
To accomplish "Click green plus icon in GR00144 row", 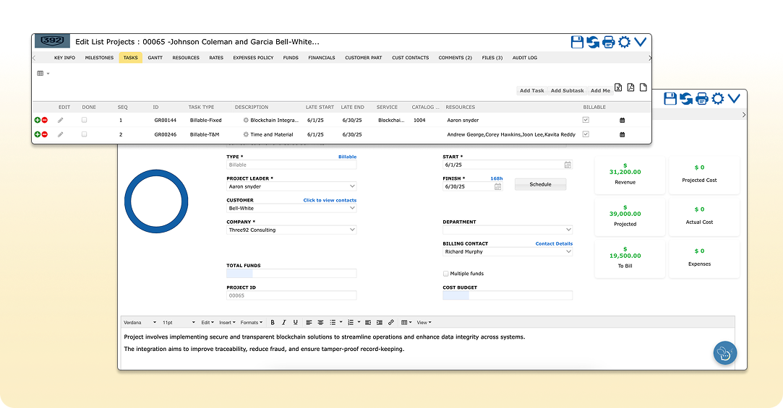I will point(37,120).
